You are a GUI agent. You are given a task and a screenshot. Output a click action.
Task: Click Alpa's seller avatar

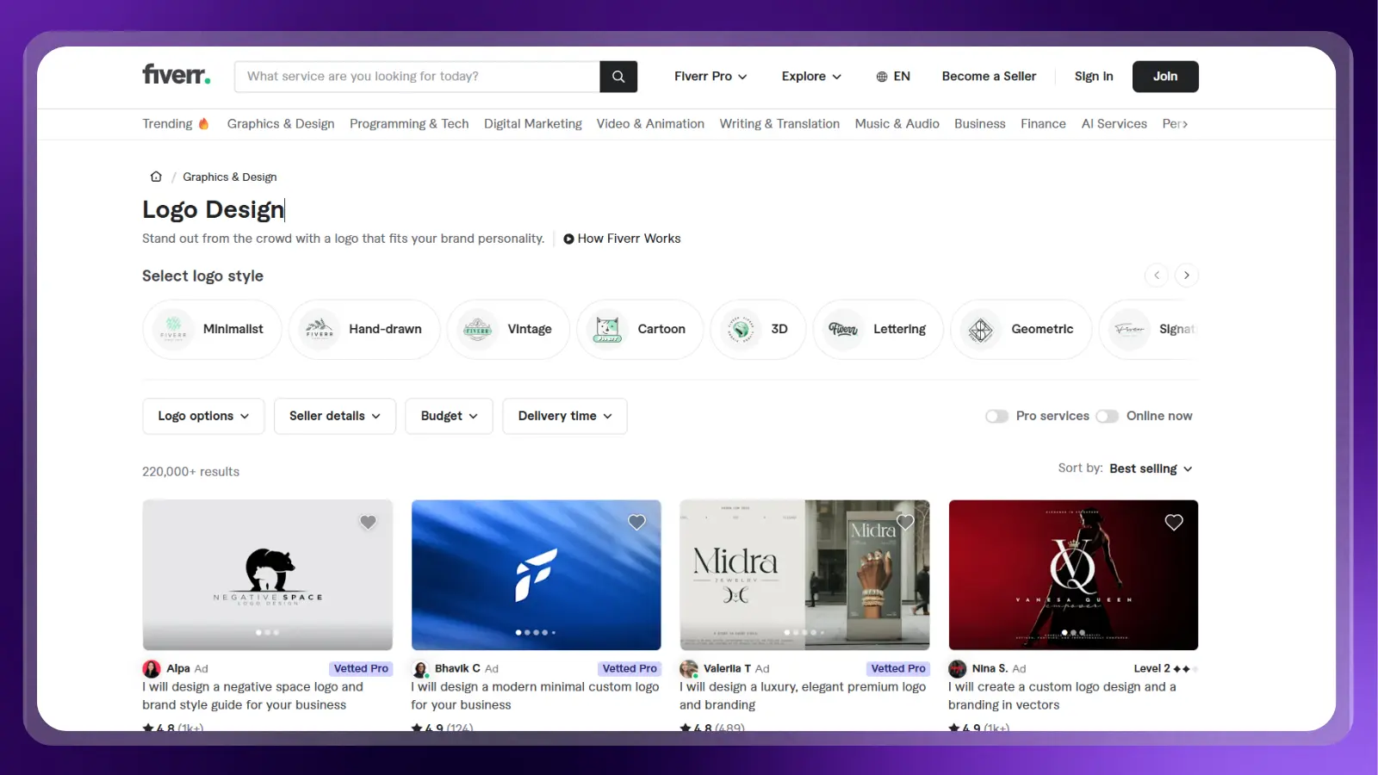tap(152, 669)
